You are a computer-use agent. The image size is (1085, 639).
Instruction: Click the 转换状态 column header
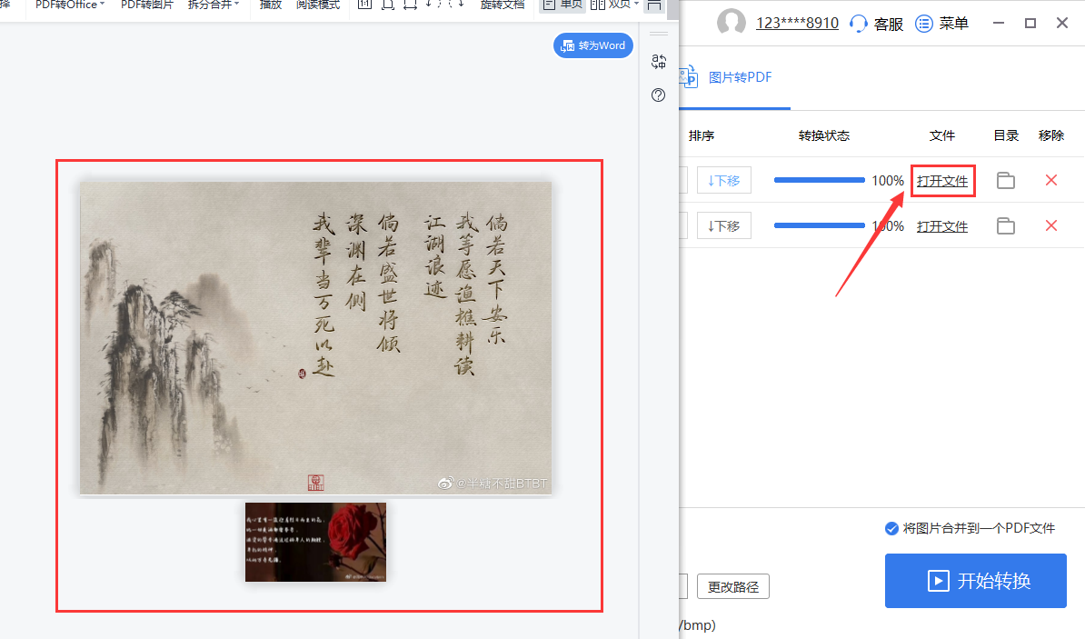[x=823, y=135]
